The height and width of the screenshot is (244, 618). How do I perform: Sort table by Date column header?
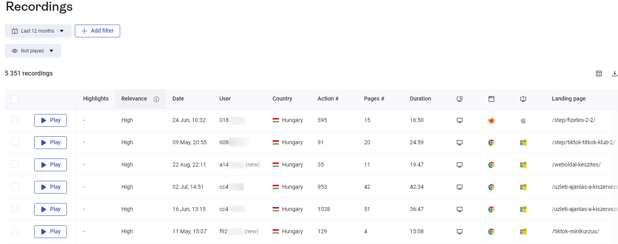[178, 99]
